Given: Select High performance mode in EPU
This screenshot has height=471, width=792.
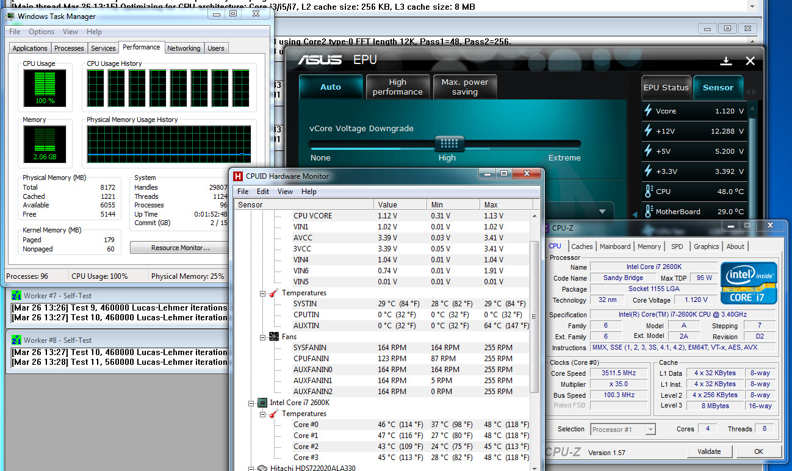Looking at the screenshot, I should point(397,87).
